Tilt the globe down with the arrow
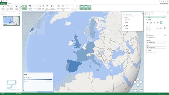Image resolution: width=169 pixels, height=95 pixels. (138, 85)
